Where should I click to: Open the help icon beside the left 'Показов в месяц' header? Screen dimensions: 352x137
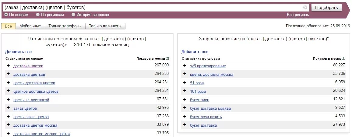click(167, 58)
